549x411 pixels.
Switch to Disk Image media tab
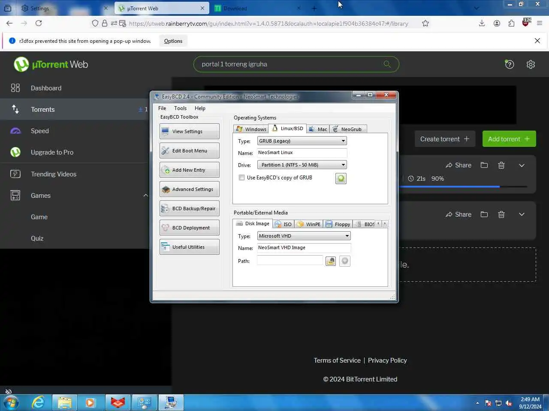pyautogui.click(x=253, y=223)
